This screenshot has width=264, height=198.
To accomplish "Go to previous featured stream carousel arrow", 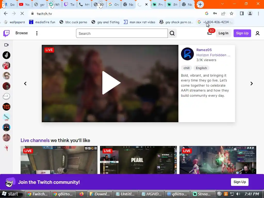I will [x=25, y=84].
